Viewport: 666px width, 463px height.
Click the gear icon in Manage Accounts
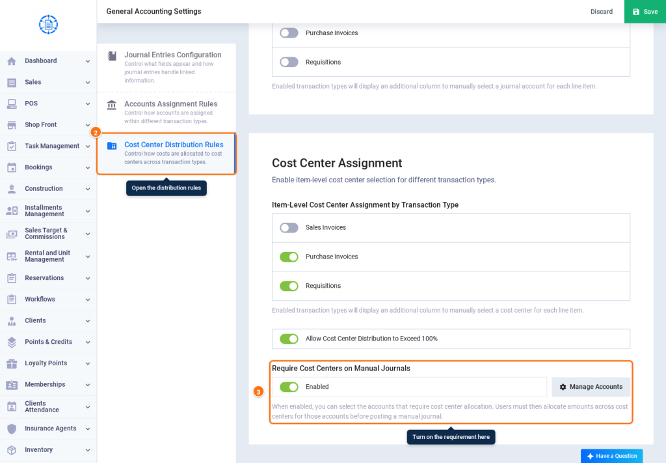[x=563, y=387]
